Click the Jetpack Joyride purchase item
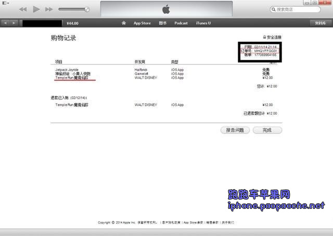This screenshot has width=333, height=236. [67, 70]
